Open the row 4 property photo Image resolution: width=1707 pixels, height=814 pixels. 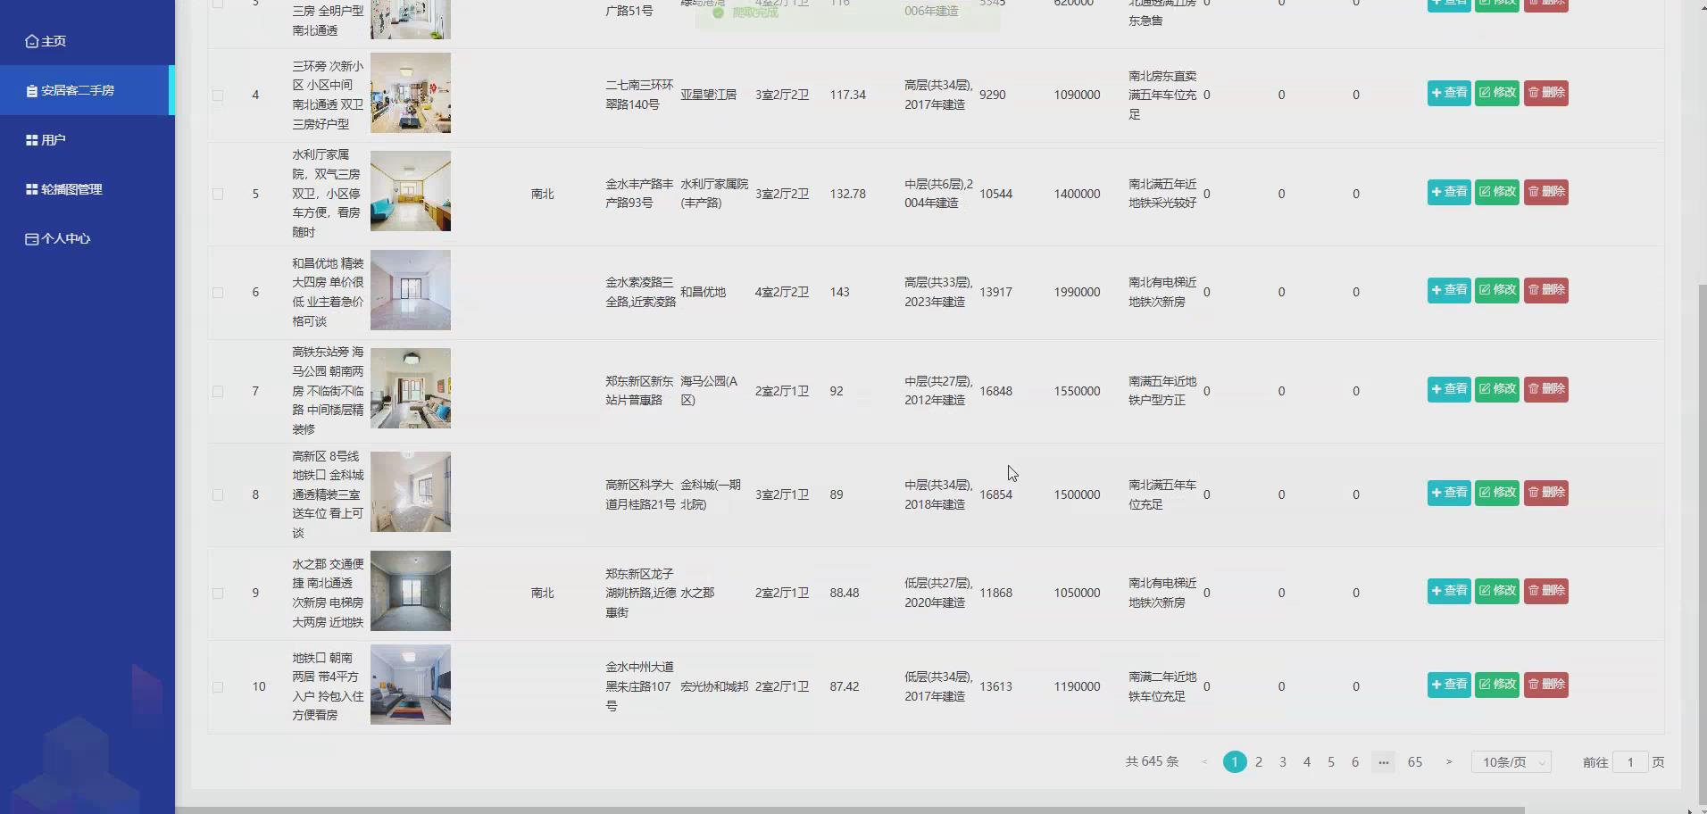tap(411, 93)
